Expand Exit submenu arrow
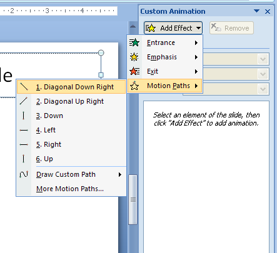The height and width of the screenshot is (253, 277). point(196,71)
